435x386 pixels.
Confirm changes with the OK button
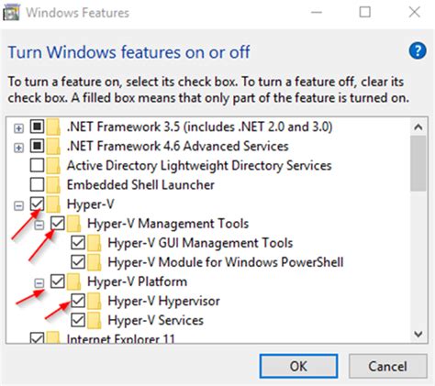point(298,366)
